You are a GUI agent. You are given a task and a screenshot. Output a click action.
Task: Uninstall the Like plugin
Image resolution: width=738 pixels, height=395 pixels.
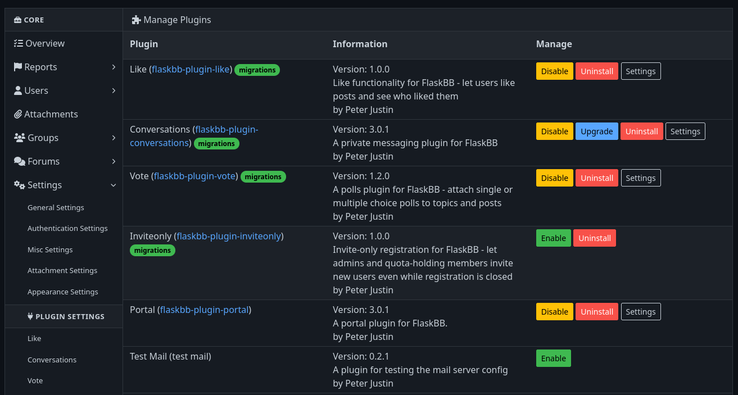pyautogui.click(x=597, y=71)
